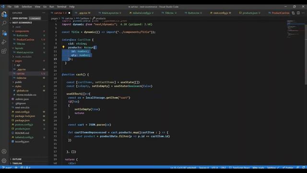Click the lightbulb code action on line 10

click(63, 47)
